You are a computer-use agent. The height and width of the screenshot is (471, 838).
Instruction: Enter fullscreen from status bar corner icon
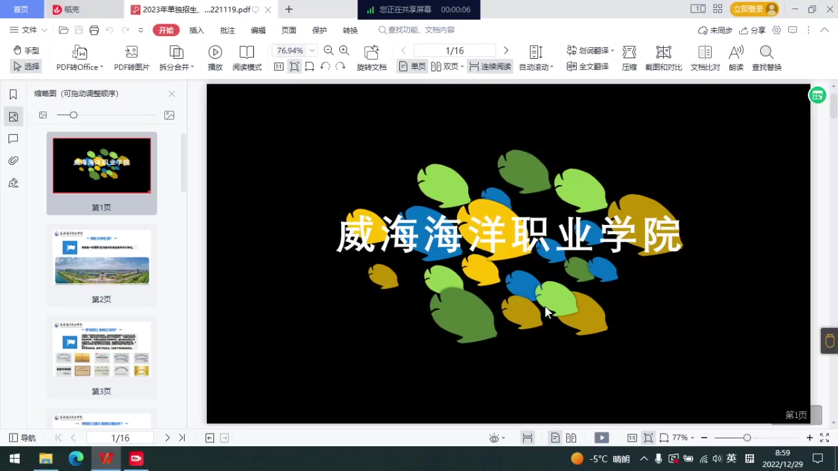point(824,438)
